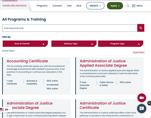
Task: Click the Reset Filters link
Action: 139,52
